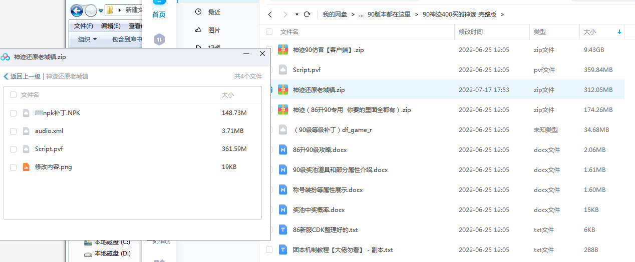This screenshot has width=635, height=262.
Task: Open the 组织 dropdown in Explorer toolbar
Action: (x=87, y=39)
